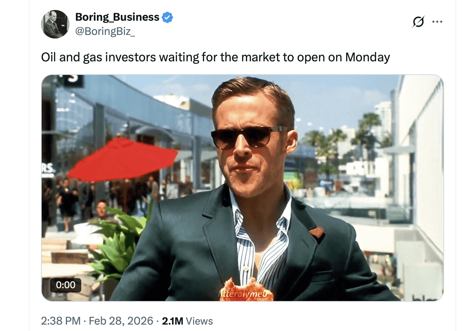Click the man's sunglasses in the video
The width and height of the screenshot is (473, 331).
(246, 137)
